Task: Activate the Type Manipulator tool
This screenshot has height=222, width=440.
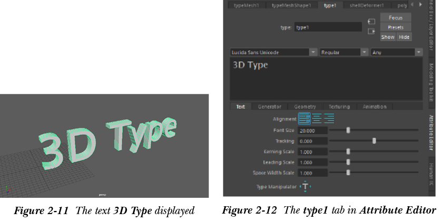Action: point(306,187)
